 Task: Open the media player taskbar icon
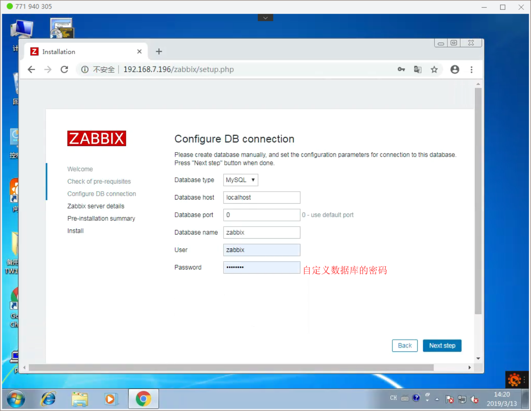111,399
